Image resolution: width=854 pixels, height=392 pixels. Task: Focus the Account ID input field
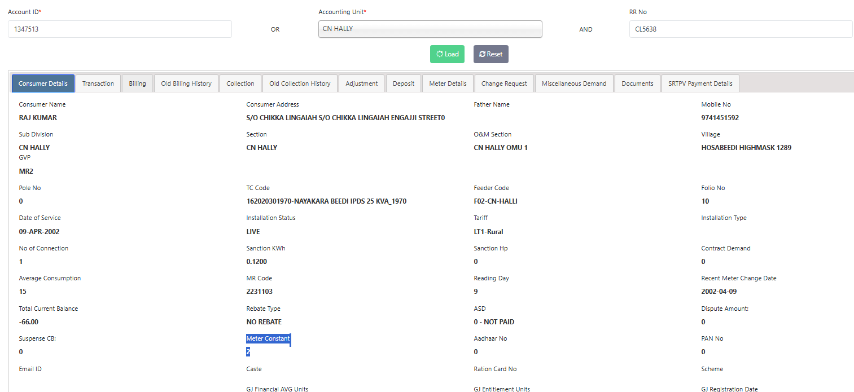(120, 29)
